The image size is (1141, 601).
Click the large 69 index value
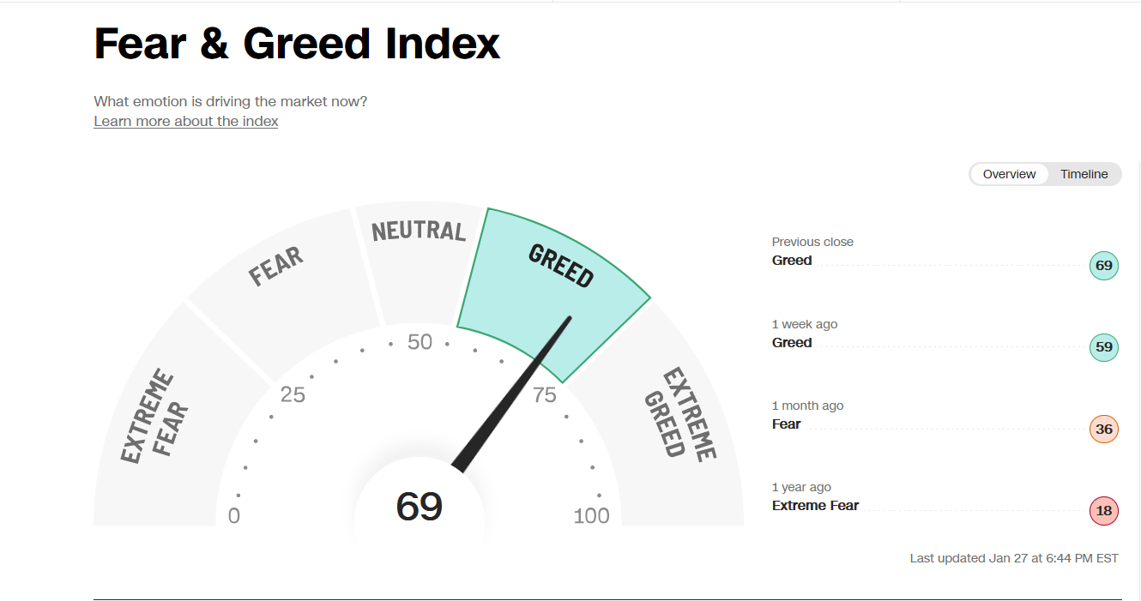[x=419, y=507]
